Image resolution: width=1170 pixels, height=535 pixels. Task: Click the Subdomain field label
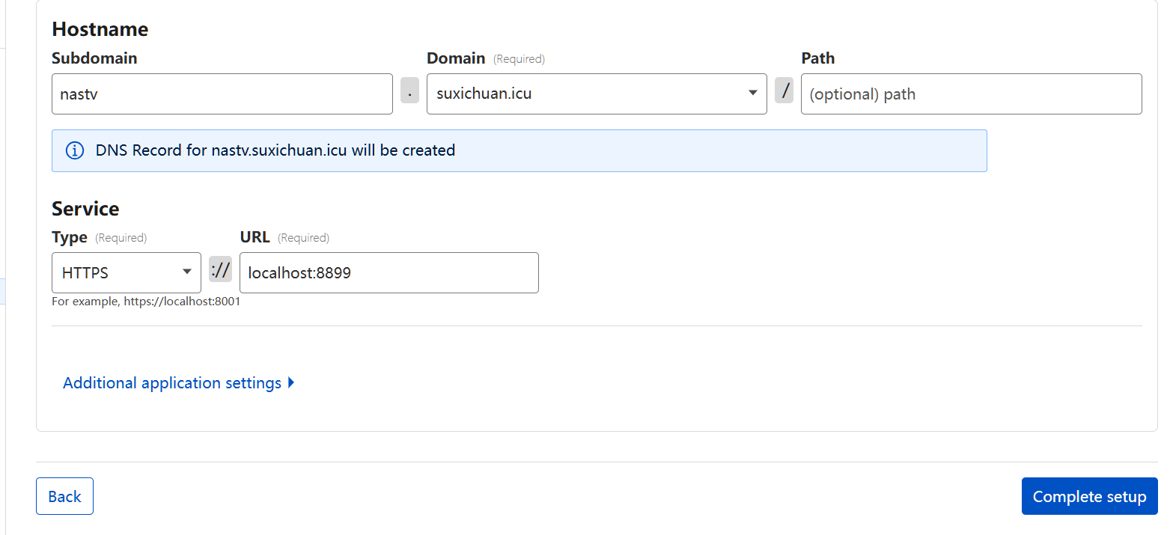(94, 58)
